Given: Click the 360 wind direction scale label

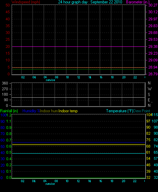Looking at the screenshot, I should click(x=5, y=83).
